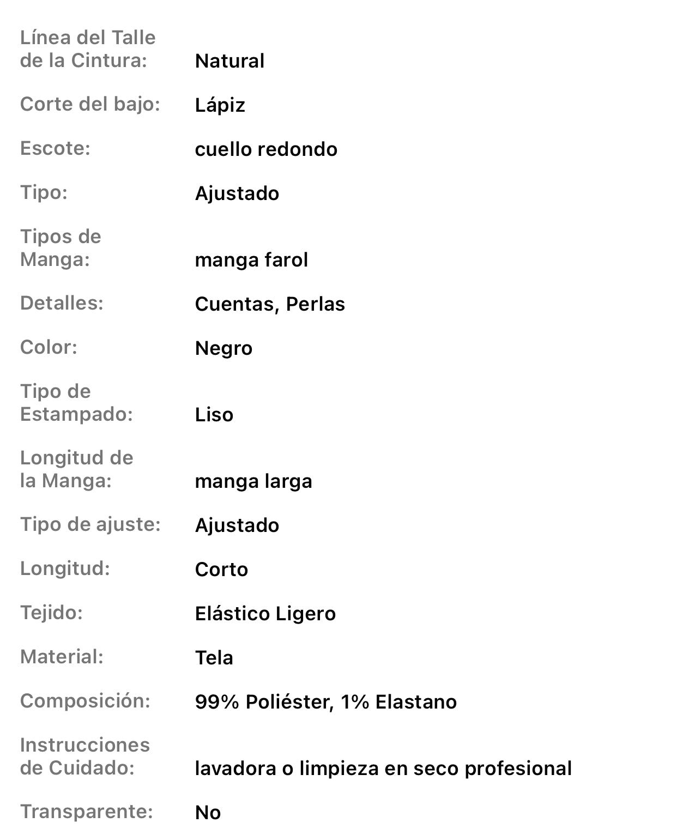
Task: Select the 'Liso' pattern type value
Action: point(214,415)
